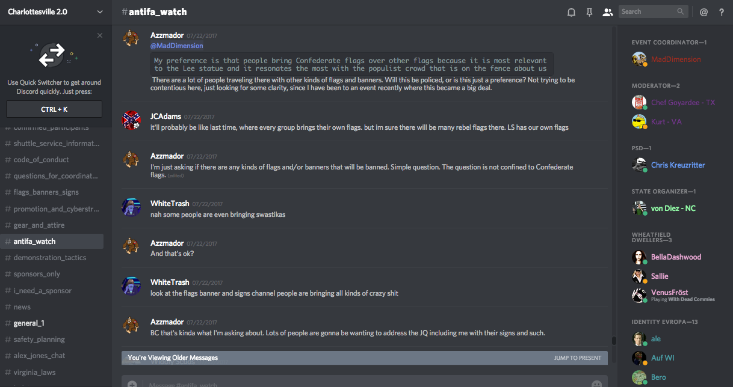Image resolution: width=733 pixels, height=387 pixels.
Task: Show pinned messages
Action: click(589, 12)
